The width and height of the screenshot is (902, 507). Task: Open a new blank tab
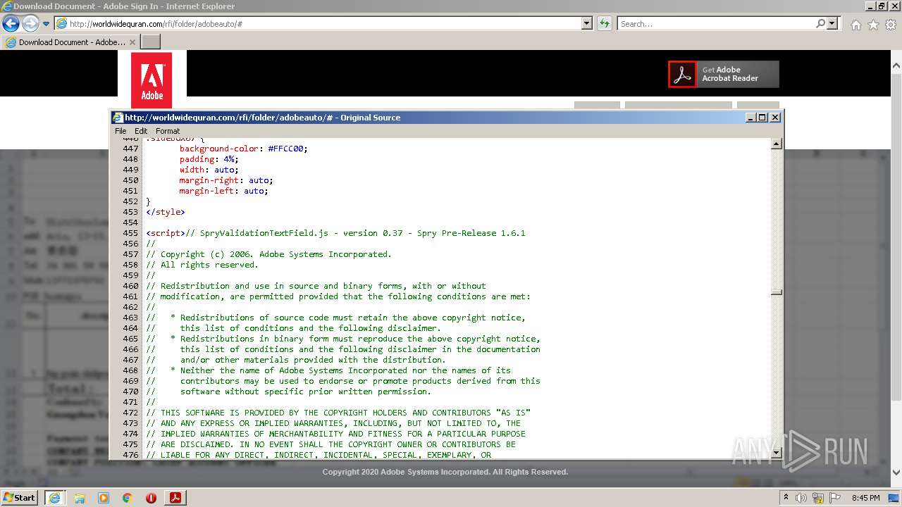click(x=151, y=42)
